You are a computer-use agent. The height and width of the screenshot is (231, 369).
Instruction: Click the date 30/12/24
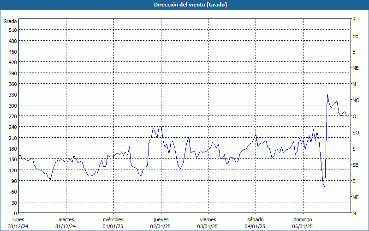18,226
